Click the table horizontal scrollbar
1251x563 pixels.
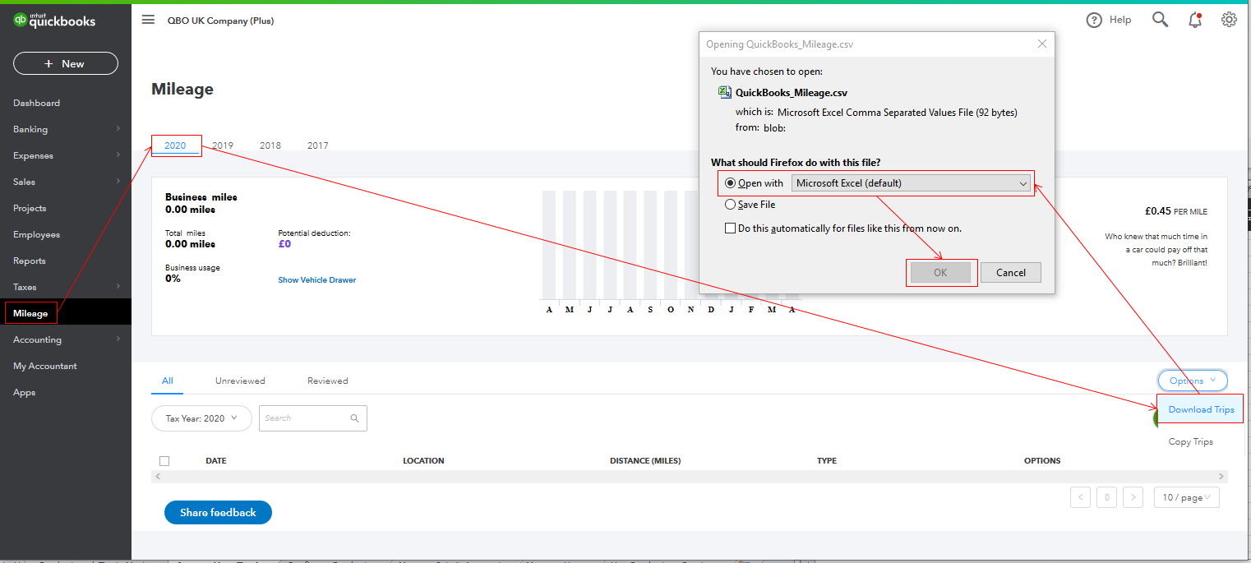point(690,477)
